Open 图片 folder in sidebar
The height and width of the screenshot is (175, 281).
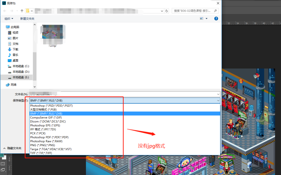click(x=13, y=38)
